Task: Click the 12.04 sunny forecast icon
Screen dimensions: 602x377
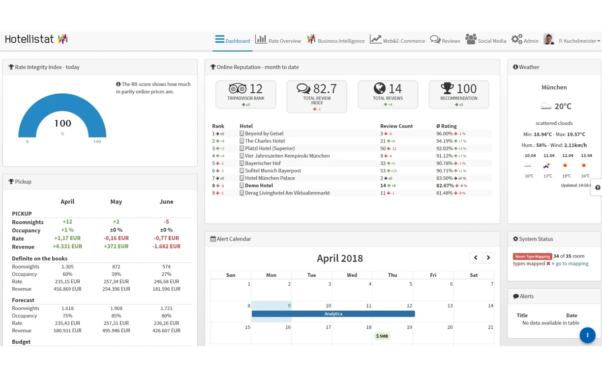Action: coord(566,166)
